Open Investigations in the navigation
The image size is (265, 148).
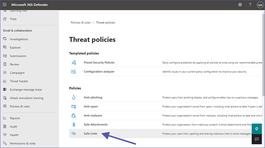coord(19,39)
